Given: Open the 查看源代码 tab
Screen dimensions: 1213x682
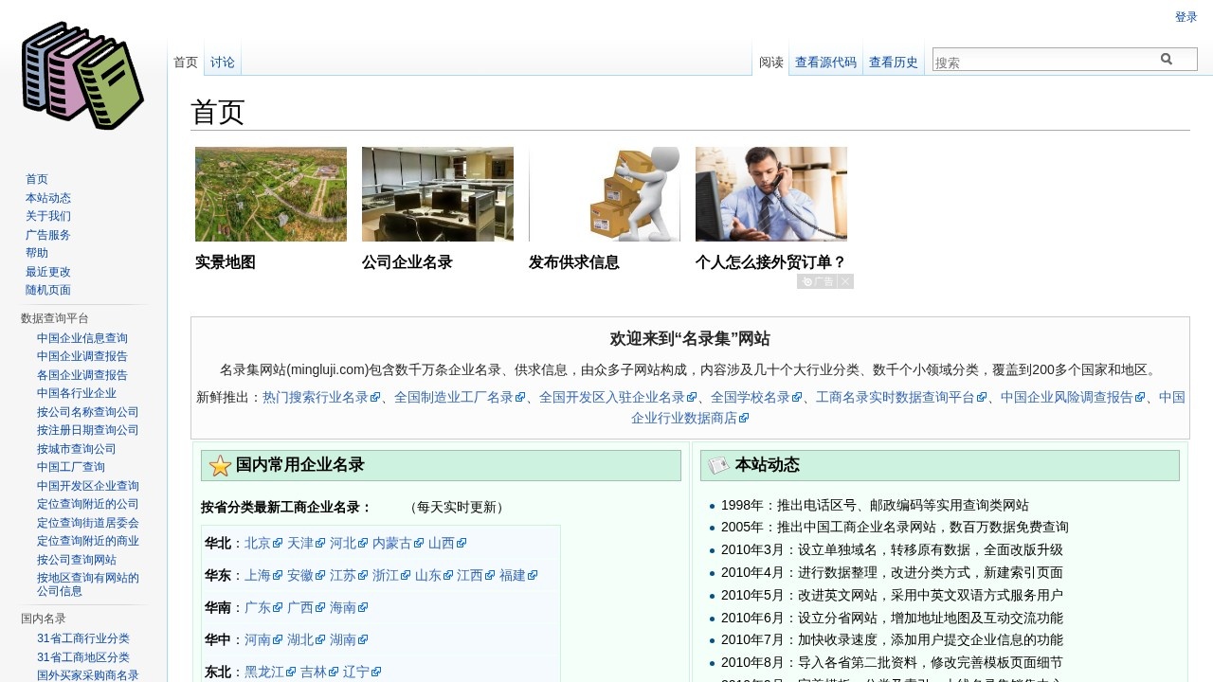Looking at the screenshot, I should (x=824, y=62).
